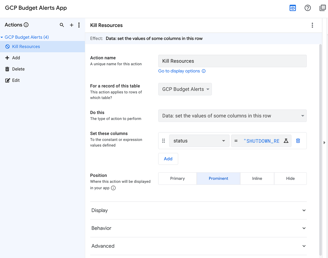Set position to Inline
Screen dimensions: 328x258
tap(257, 178)
